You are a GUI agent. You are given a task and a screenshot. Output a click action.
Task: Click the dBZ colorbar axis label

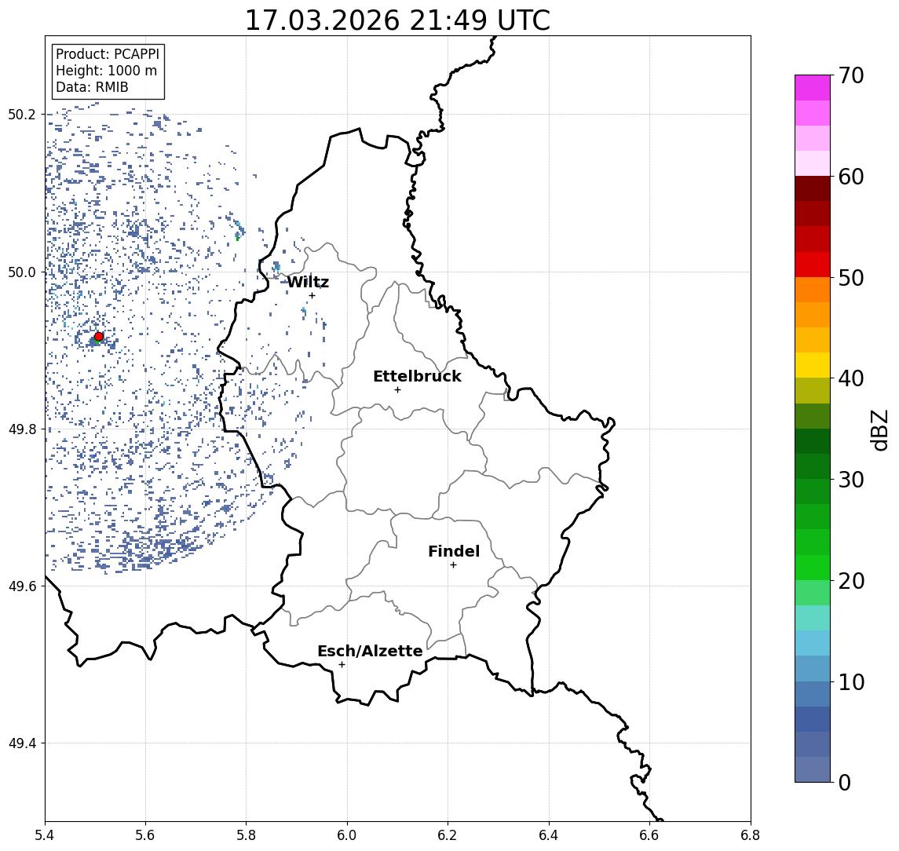pos(879,430)
